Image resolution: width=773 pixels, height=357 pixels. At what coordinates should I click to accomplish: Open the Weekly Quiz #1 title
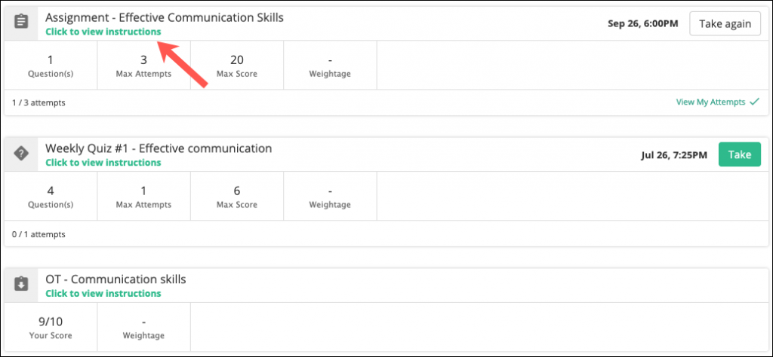(159, 148)
